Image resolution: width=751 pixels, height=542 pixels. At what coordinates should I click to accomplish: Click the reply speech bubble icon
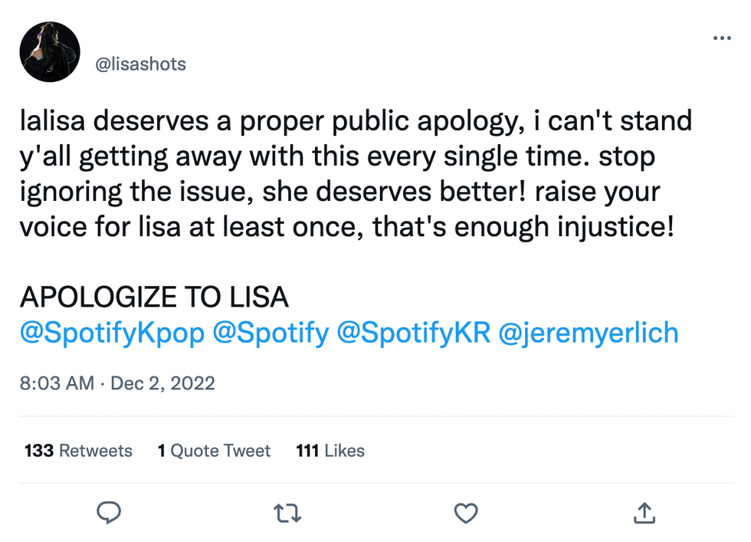tap(108, 513)
